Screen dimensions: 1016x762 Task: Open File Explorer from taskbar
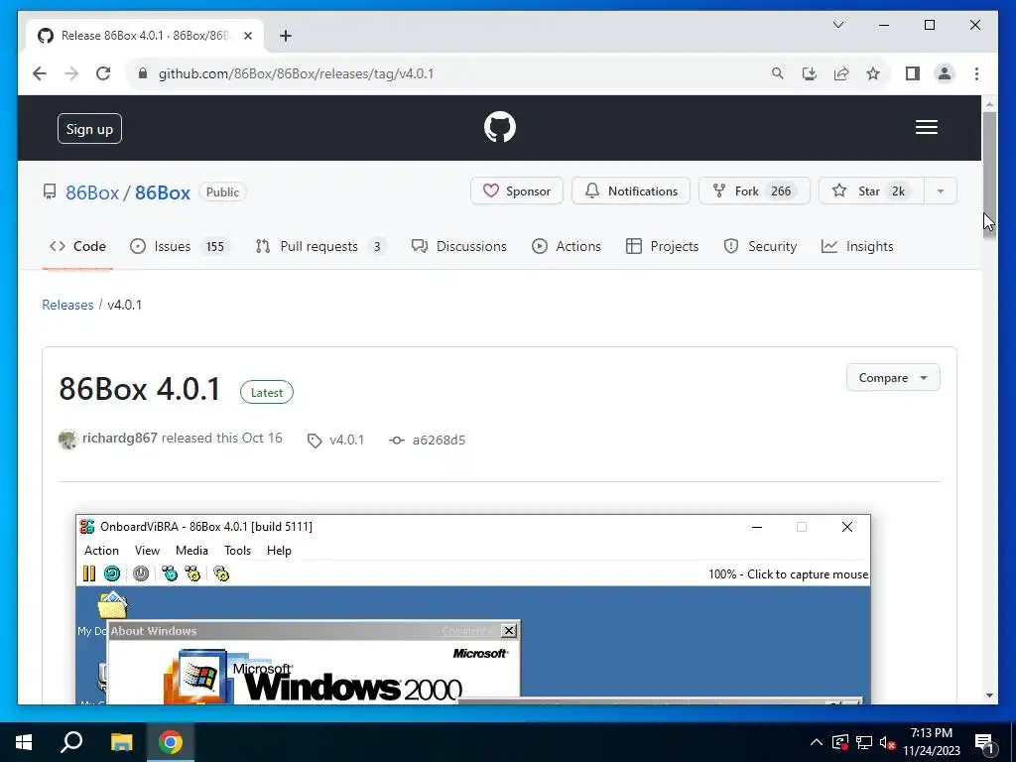[x=121, y=742]
